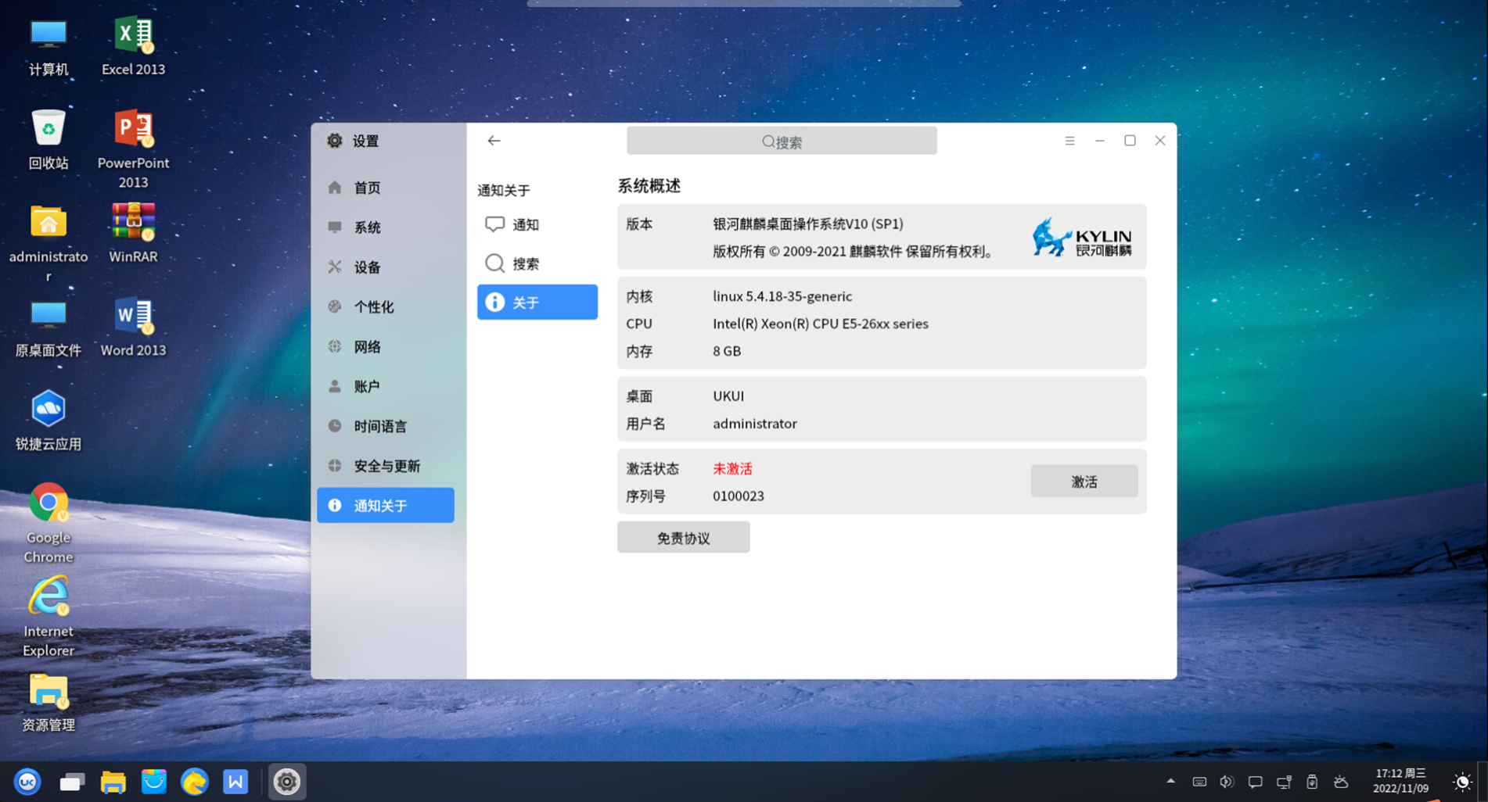Open the administrator home folder icon
Viewport: 1488px width, 802px height.
pyautogui.click(x=49, y=242)
